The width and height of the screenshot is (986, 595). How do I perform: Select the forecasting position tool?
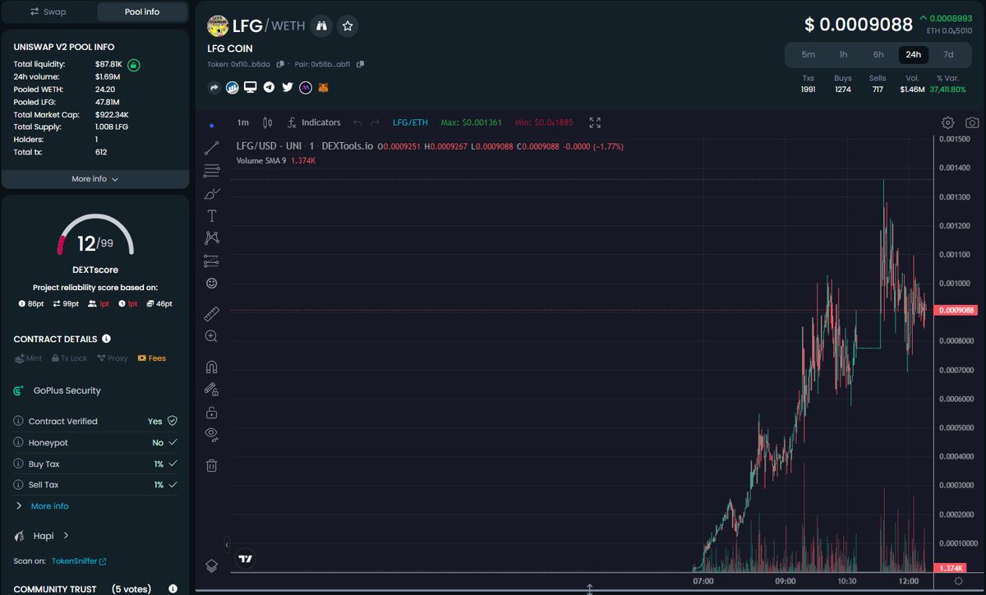(x=211, y=261)
